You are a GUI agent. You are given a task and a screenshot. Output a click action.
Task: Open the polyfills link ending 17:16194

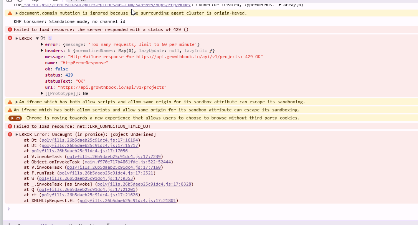tap(90, 140)
